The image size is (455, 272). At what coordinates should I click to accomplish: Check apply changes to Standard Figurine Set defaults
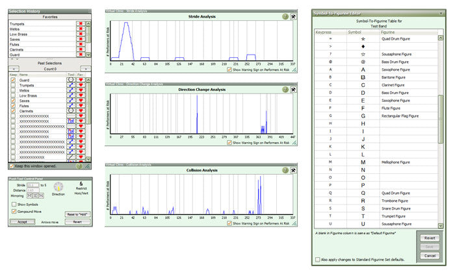(317, 260)
